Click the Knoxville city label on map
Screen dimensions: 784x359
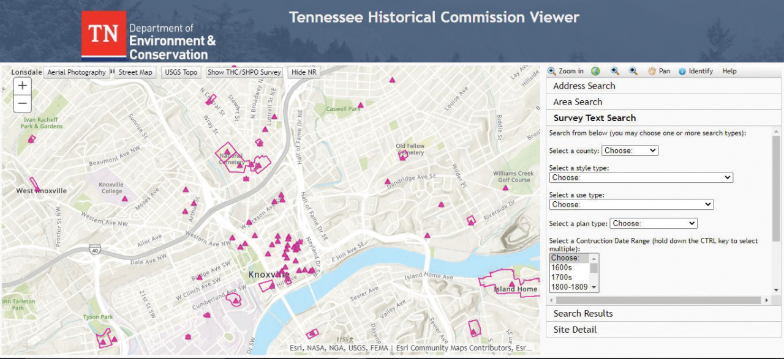coord(269,275)
